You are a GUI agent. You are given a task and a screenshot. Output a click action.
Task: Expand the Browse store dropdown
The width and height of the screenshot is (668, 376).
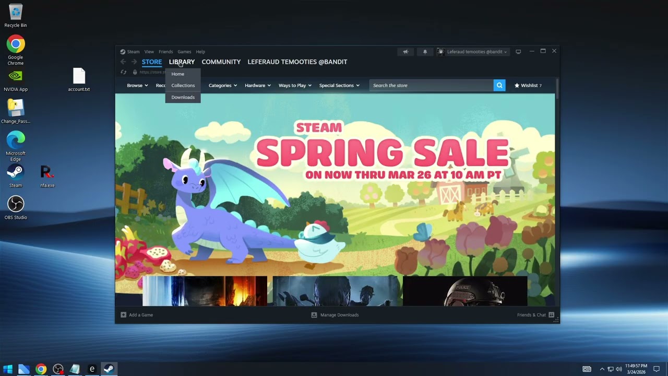click(137, 85)
